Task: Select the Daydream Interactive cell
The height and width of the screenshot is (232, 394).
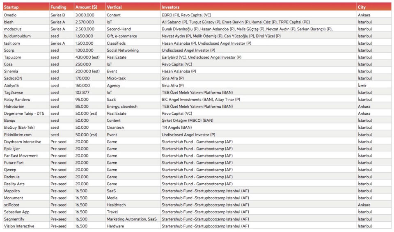Action: click(x=26, y=141)
